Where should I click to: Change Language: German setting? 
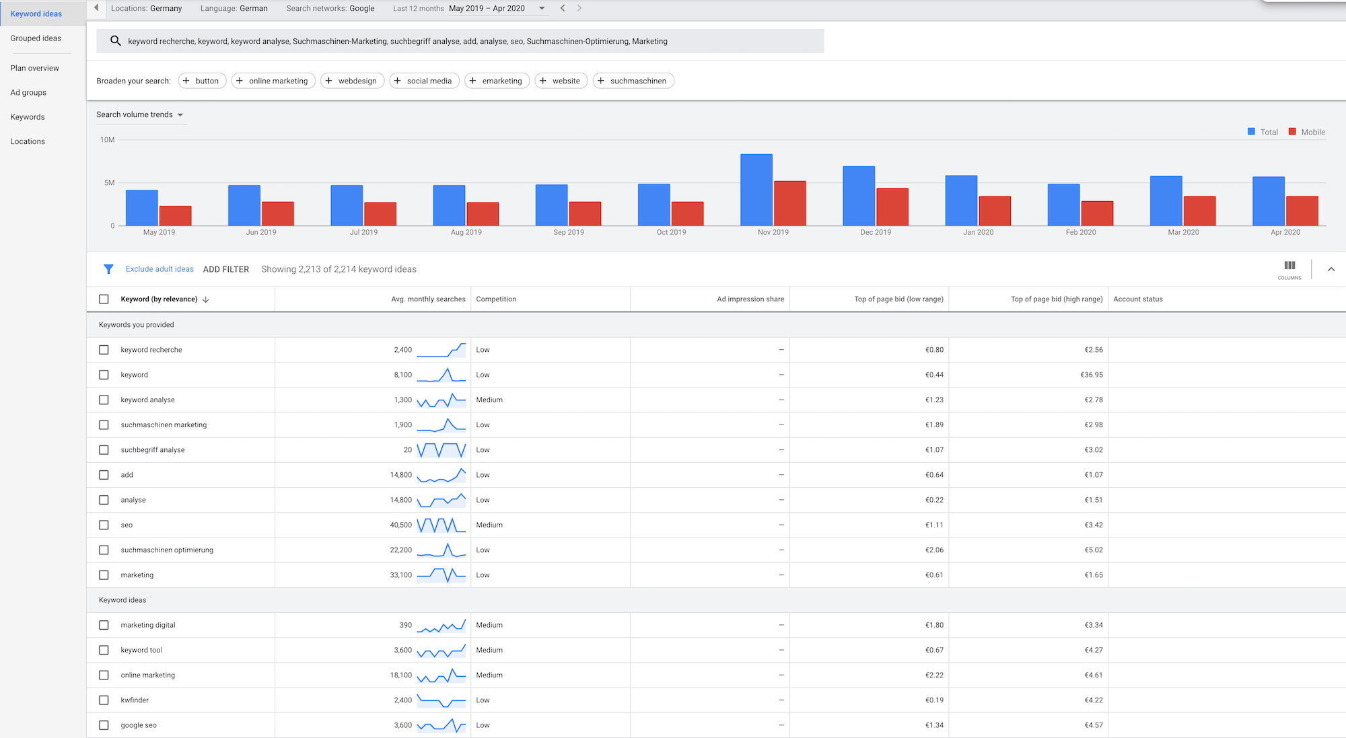point(234,8)
